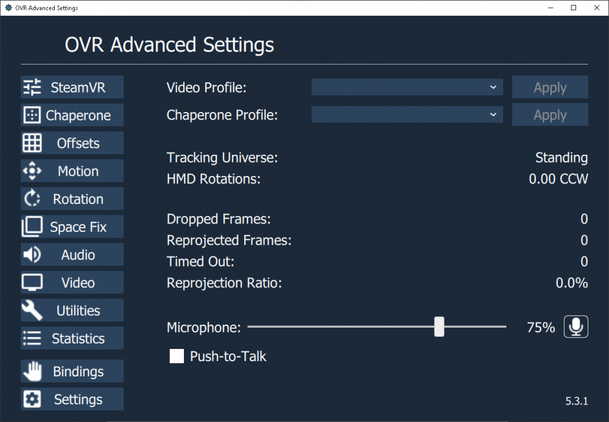Click the Chaperone dotted-square icon
Image resolution: width=609 pixels, height=422 pixels.
[x=30, y=115]
